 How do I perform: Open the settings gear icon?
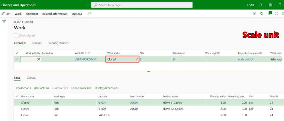(270, 5)
